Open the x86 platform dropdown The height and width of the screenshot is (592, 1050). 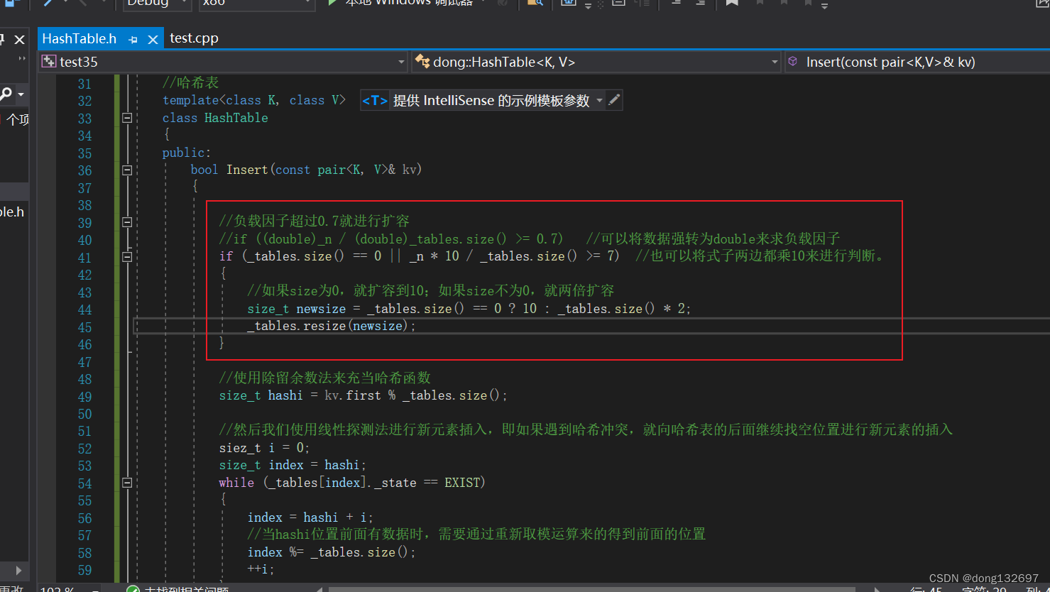click(x=256, y=4)
